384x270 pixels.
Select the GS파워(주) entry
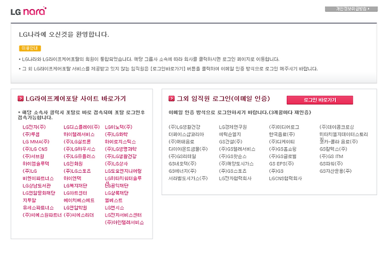331,164
